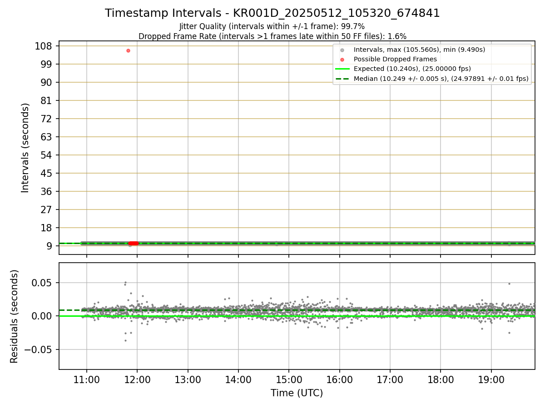
Task: Click the 'Time (UTC)' x-axis label
Action: click(x=297, y=393)
